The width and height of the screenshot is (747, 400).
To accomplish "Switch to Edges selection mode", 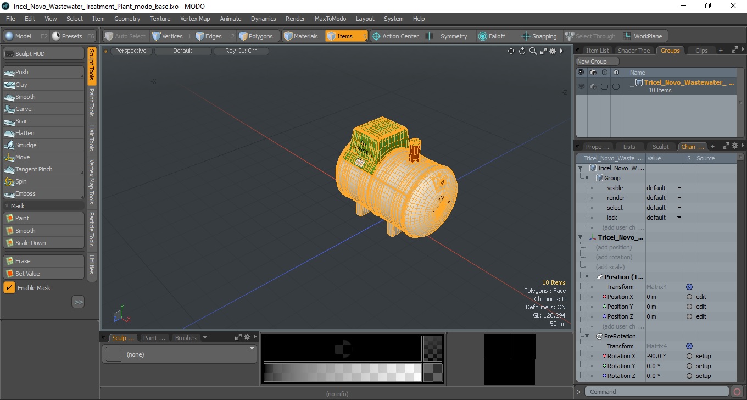I will [x=214, y=36].
